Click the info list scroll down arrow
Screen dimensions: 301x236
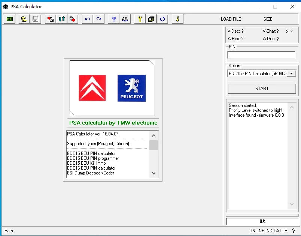[x=153, y=173]
